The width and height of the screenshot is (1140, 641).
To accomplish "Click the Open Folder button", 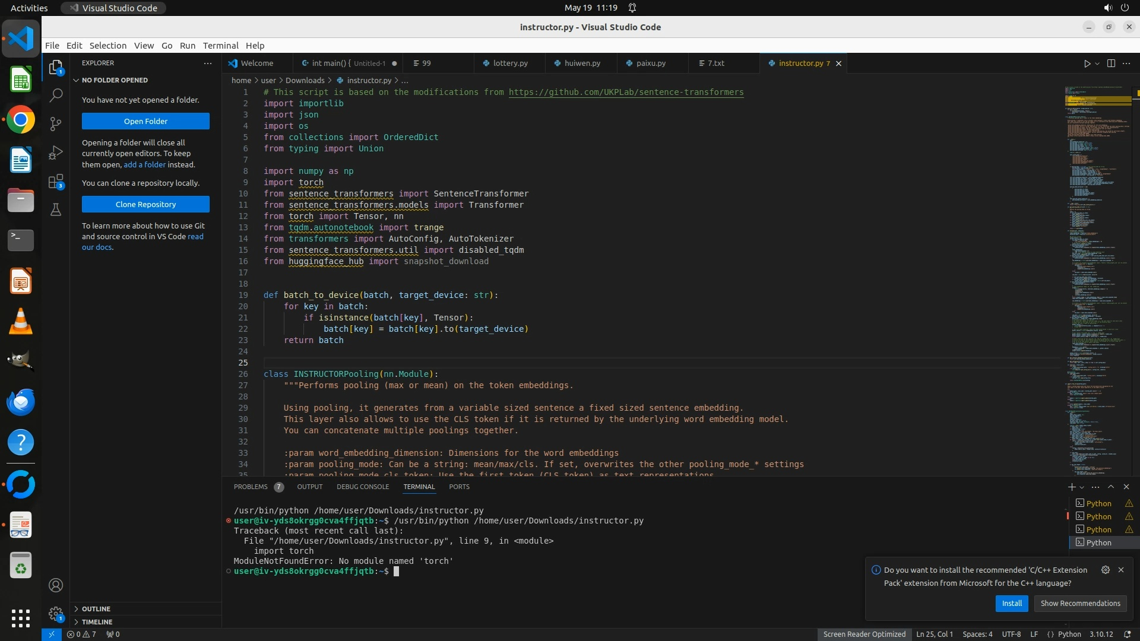I will click(x=145, y=121).
